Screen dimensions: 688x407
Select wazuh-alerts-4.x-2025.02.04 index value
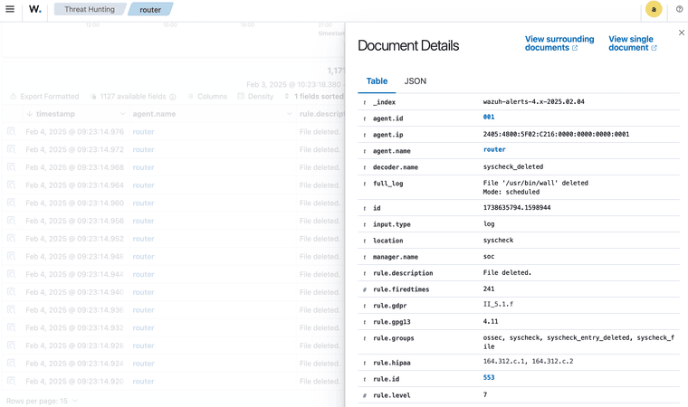tap(533, 101)
